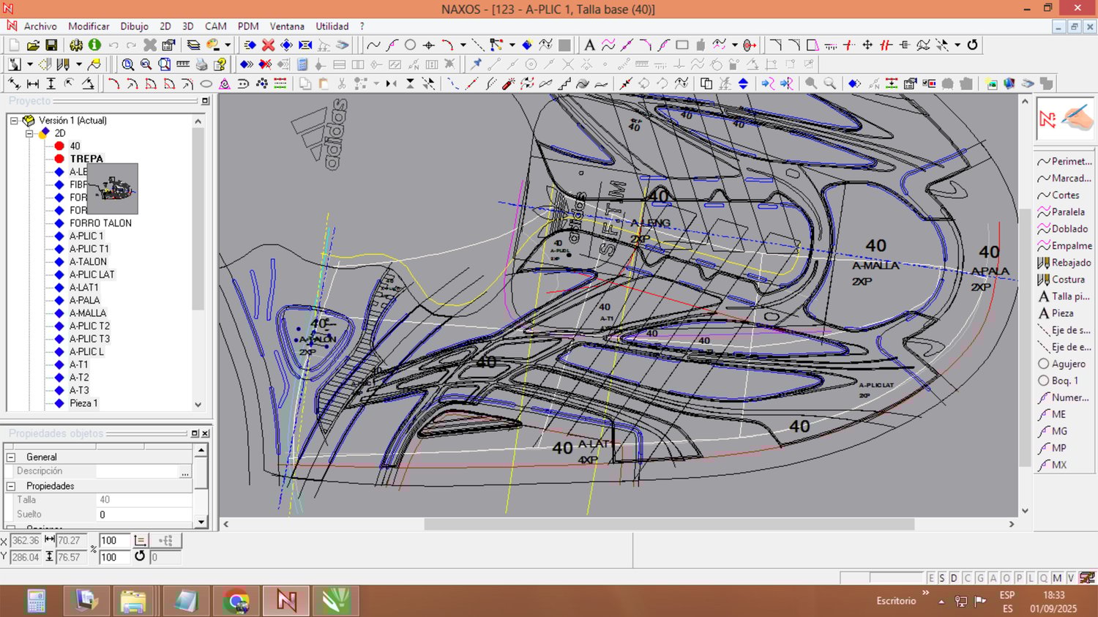Click the horizontal scrollbar under the drawing
Viewport: 1098px width, 617px height.
(x=669, y=524)
